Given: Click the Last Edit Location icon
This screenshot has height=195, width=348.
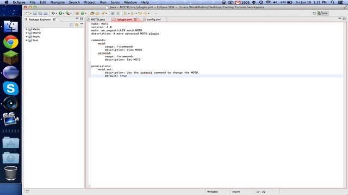Looking at the screenshot, I should tap(140, 14).
